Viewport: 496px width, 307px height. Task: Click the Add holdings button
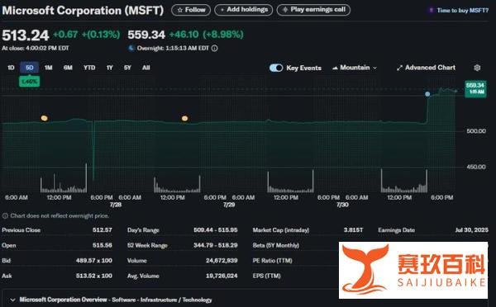[244, 10]
